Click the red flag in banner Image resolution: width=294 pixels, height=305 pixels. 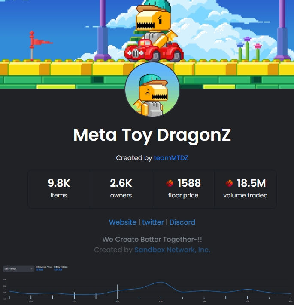(x=40, y=42)
